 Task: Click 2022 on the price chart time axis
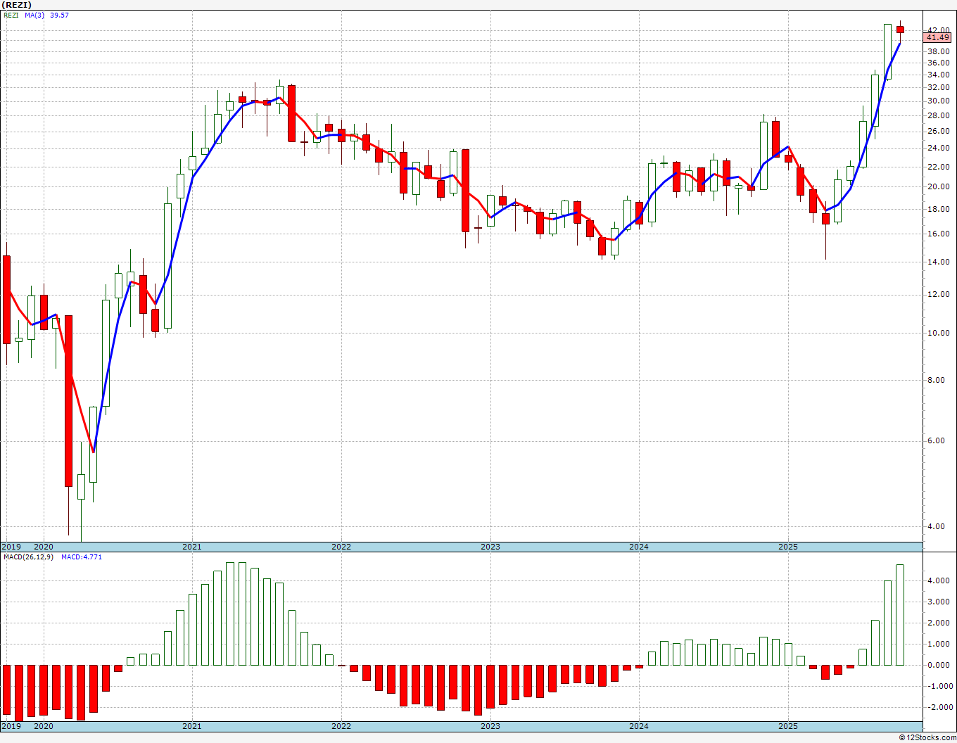341,547
